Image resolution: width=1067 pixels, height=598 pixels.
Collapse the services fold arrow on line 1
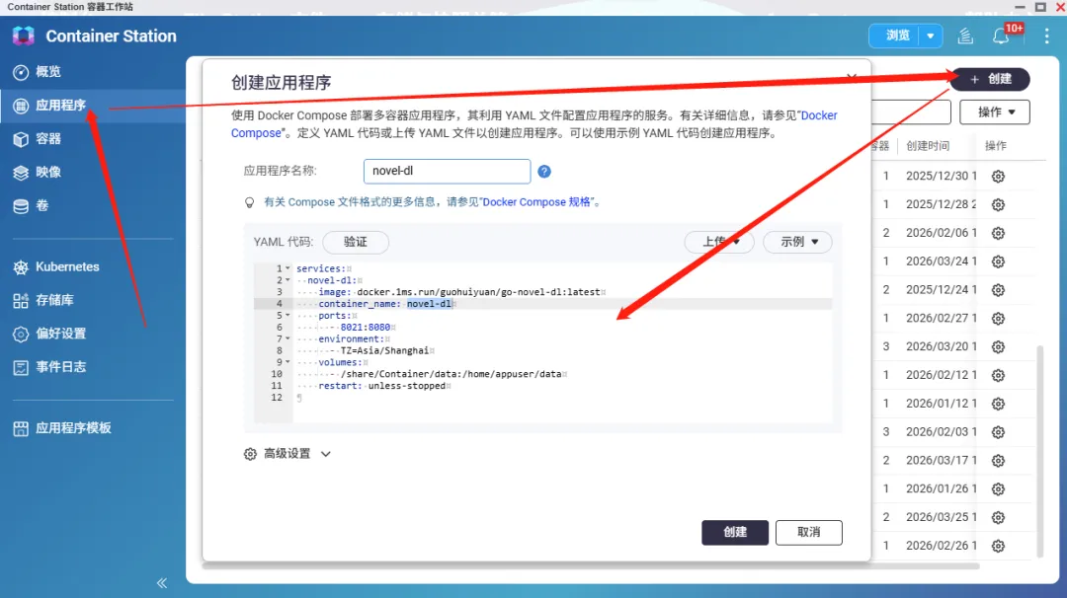click(287, 268)
